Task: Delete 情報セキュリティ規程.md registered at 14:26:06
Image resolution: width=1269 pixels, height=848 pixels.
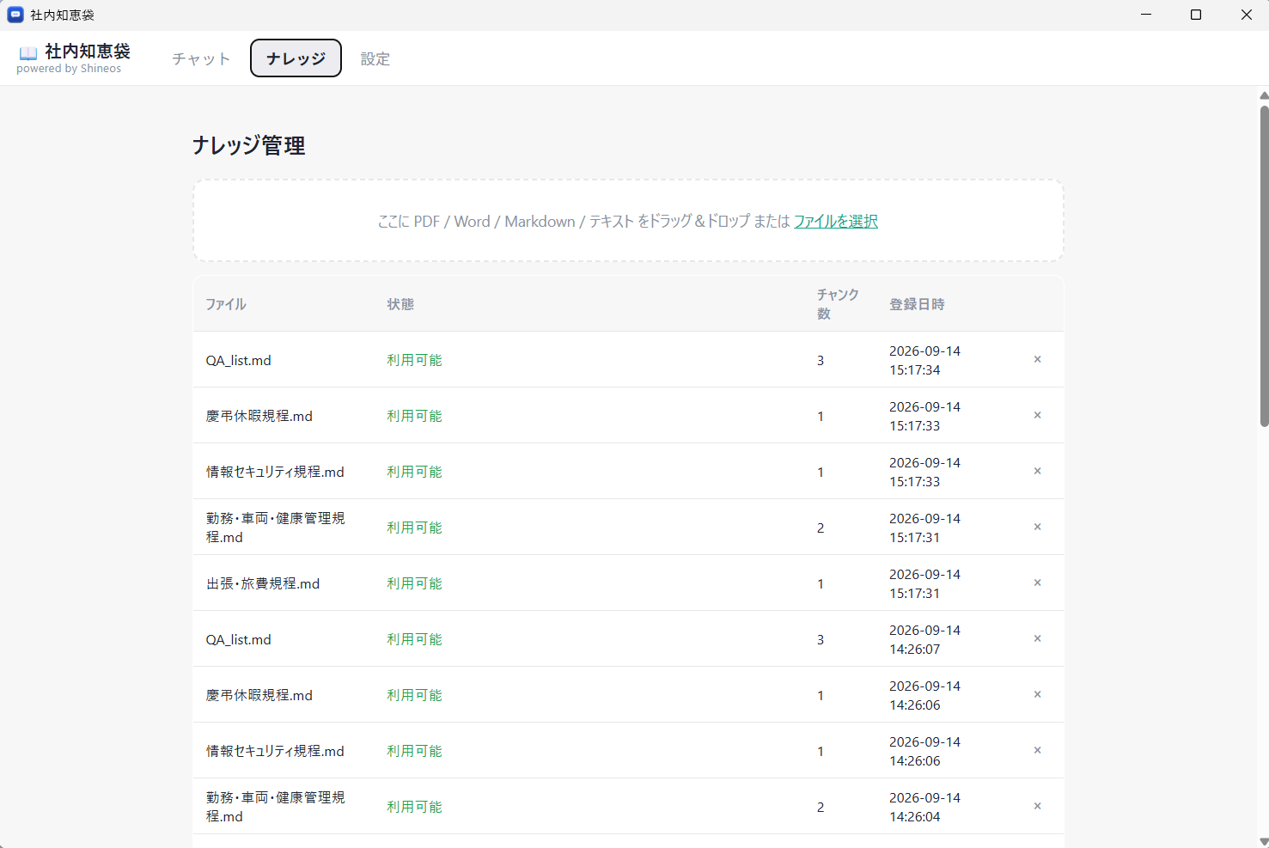Action: 1037,750
